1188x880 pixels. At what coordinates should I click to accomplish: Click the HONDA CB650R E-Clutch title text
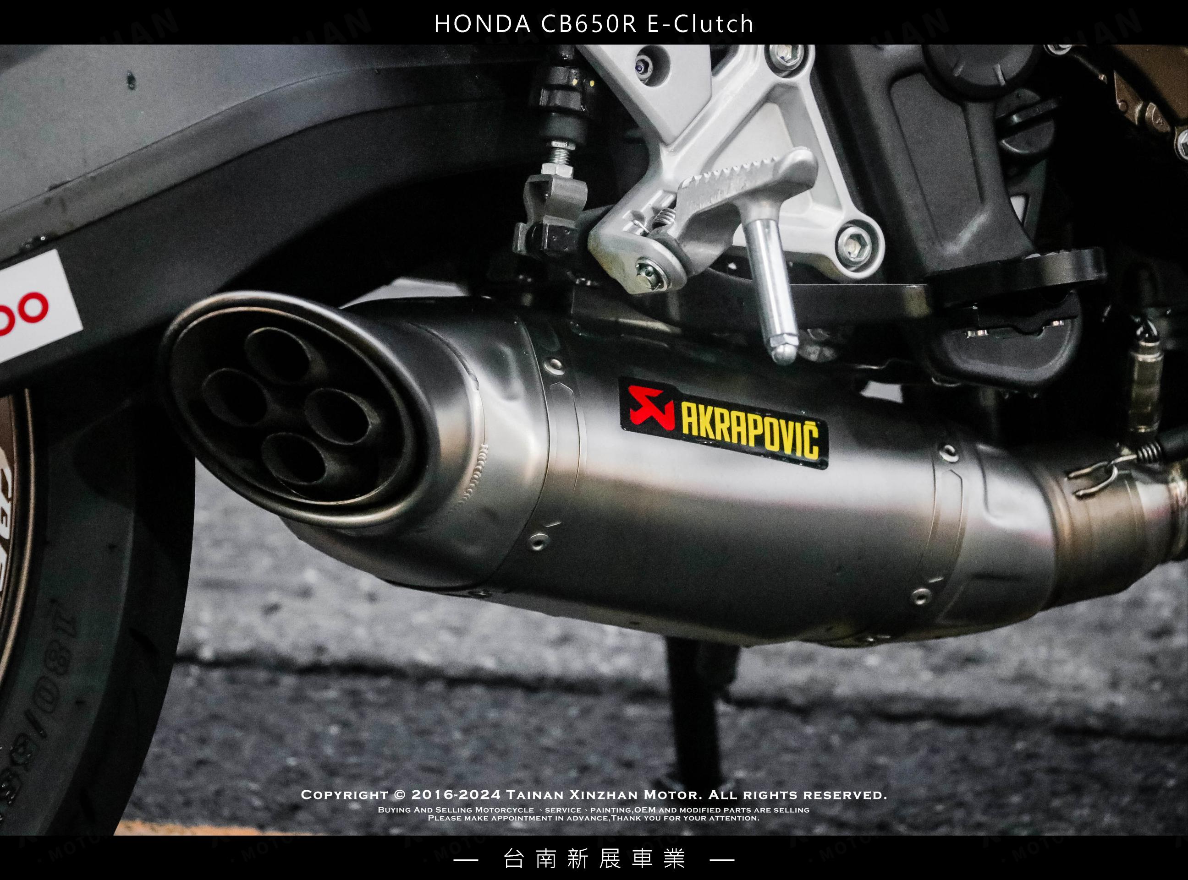(594, 24)
